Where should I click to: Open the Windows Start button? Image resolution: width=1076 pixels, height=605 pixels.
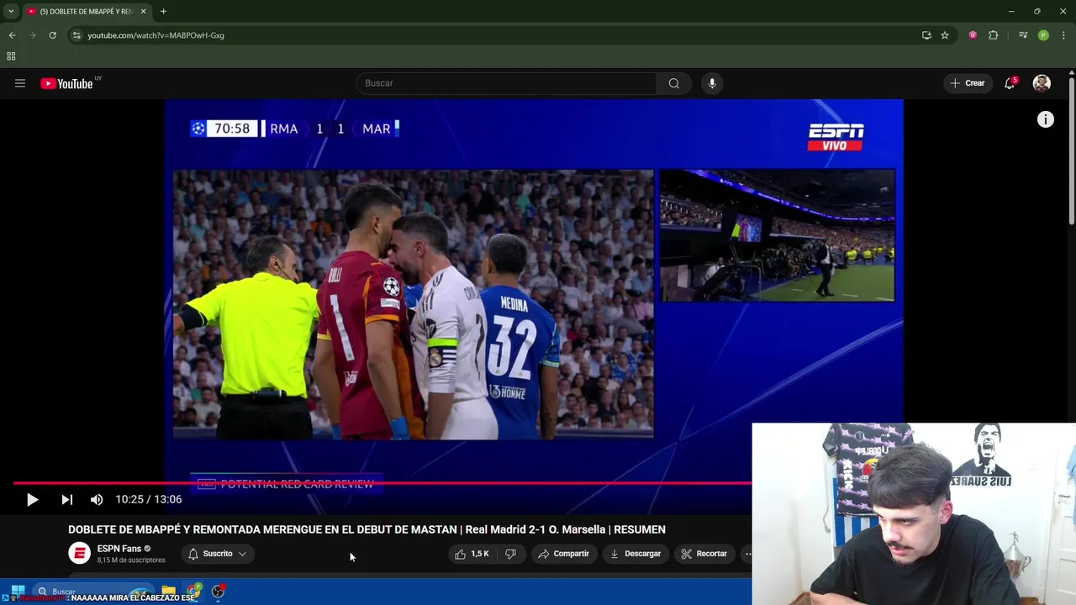tap(17, 590)
